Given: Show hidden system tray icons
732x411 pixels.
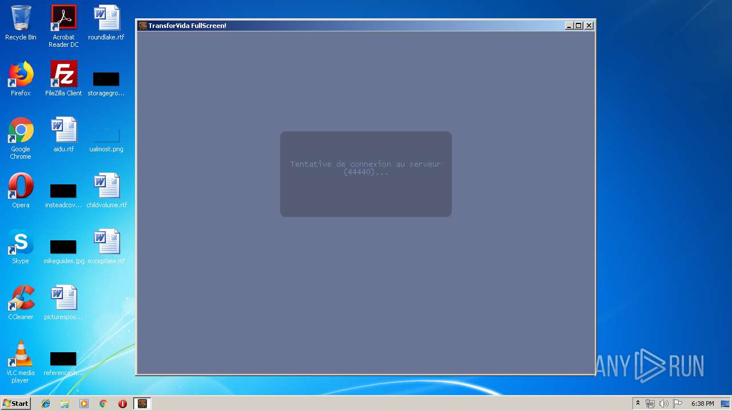Looking at the screenshot, I should tap(638, 404).
